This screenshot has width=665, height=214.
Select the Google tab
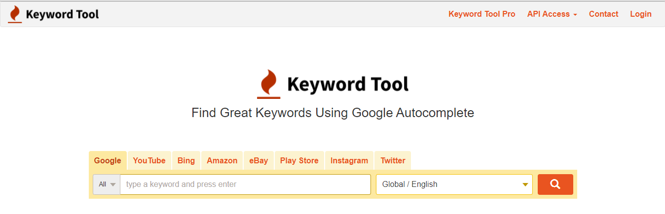tap(108, 160)
